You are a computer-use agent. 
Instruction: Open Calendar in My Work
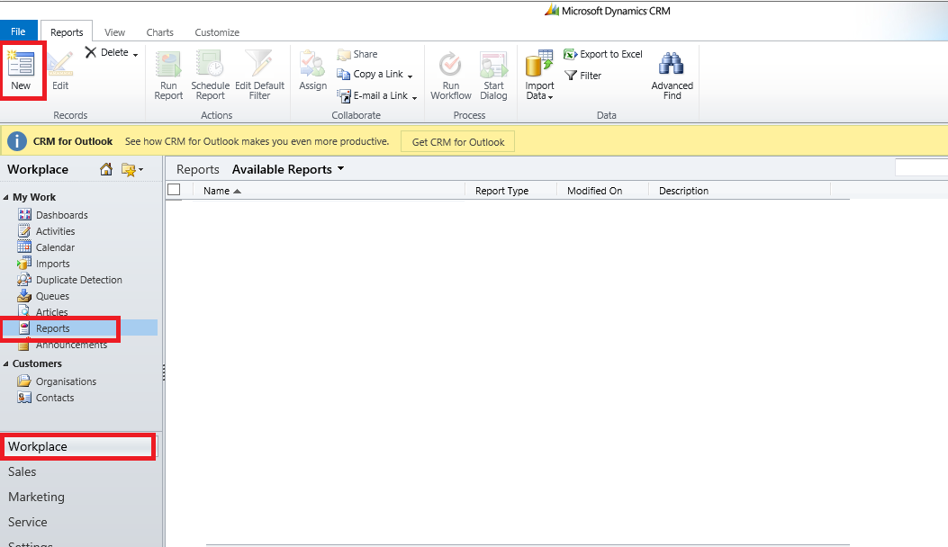pyautogui.click(x=55, y=247)
